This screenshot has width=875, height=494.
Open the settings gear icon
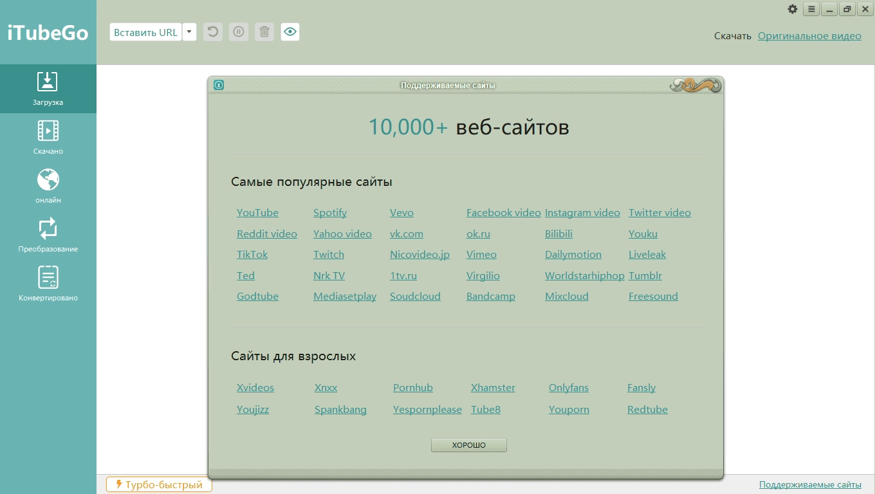coord(793,9)
